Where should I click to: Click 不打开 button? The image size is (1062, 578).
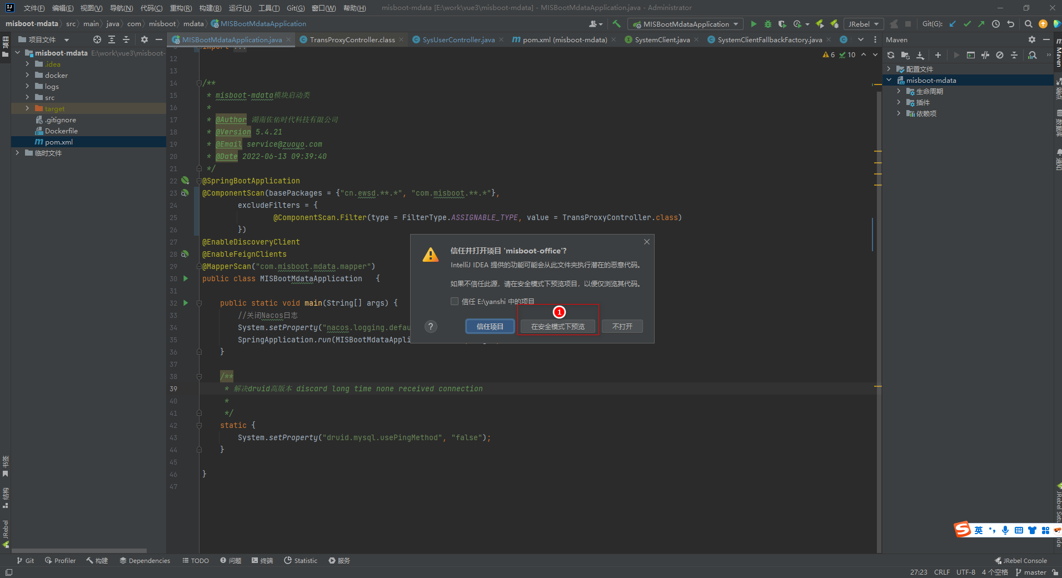tap(622, 327)
